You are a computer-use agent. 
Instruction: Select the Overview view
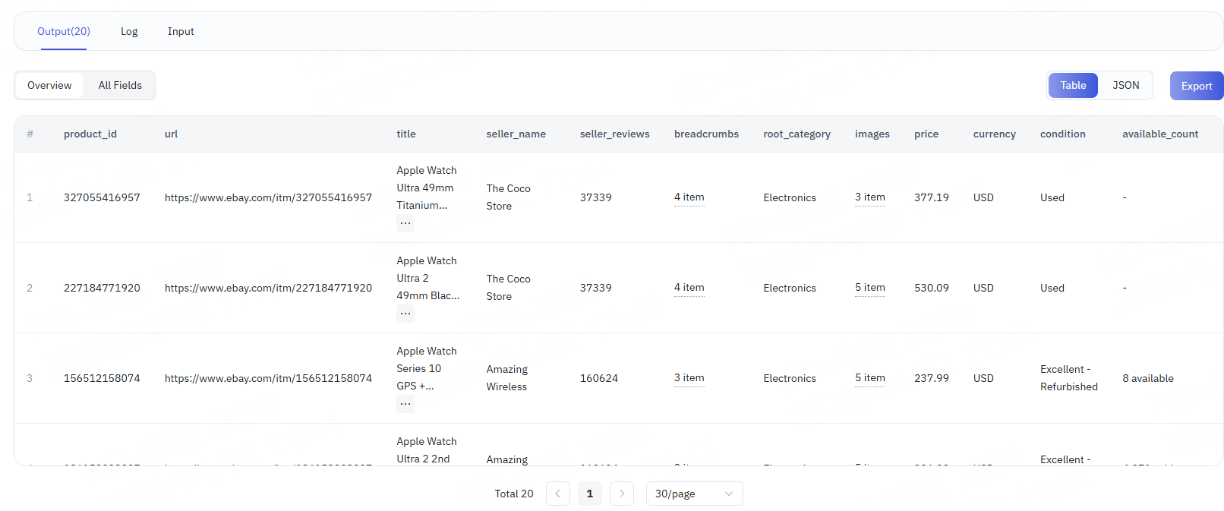point(49,85)
